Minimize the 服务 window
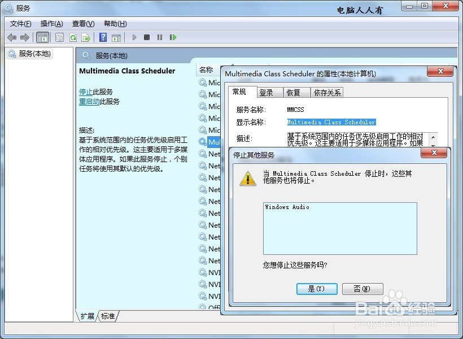463x339 pixels. 409,6
